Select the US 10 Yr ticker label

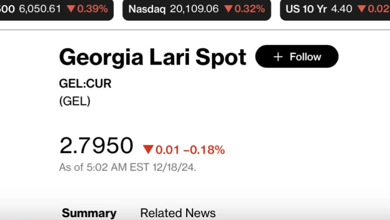click(x=306, y=9)
